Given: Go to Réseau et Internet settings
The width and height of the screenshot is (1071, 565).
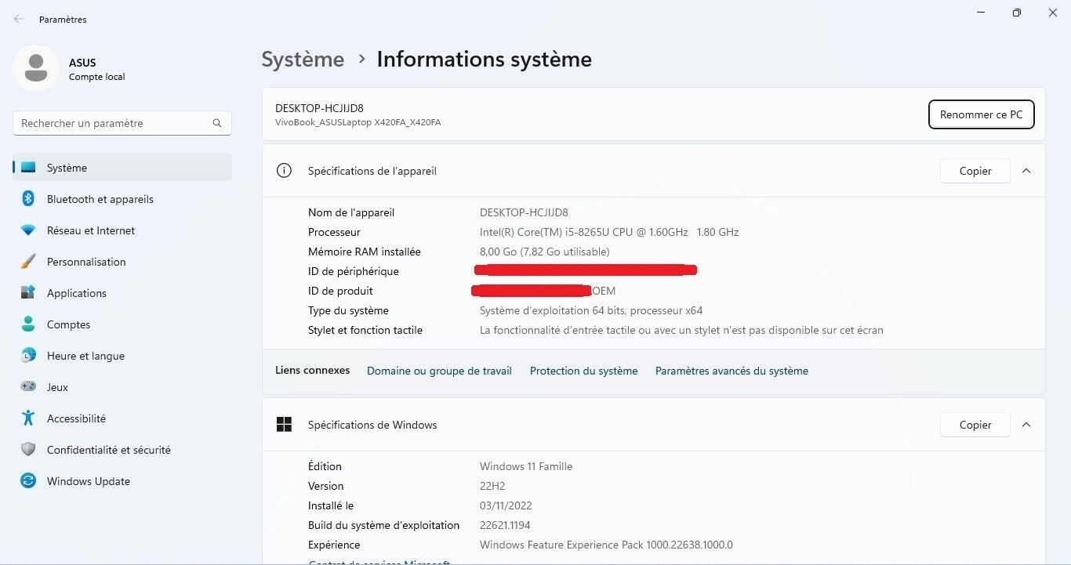Looking at the screenshot, I should 122,230.
